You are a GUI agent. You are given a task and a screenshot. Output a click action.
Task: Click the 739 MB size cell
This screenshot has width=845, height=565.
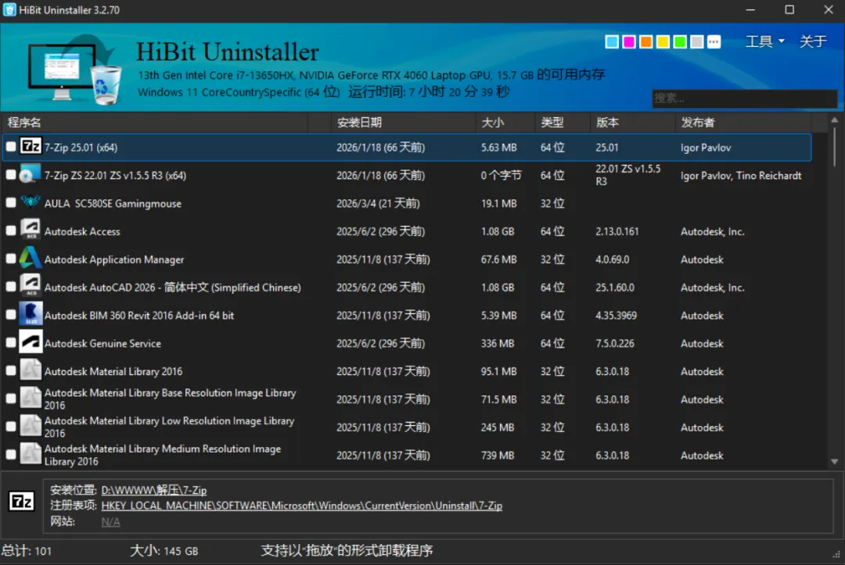pyautogui.click(x=498, y=456)
